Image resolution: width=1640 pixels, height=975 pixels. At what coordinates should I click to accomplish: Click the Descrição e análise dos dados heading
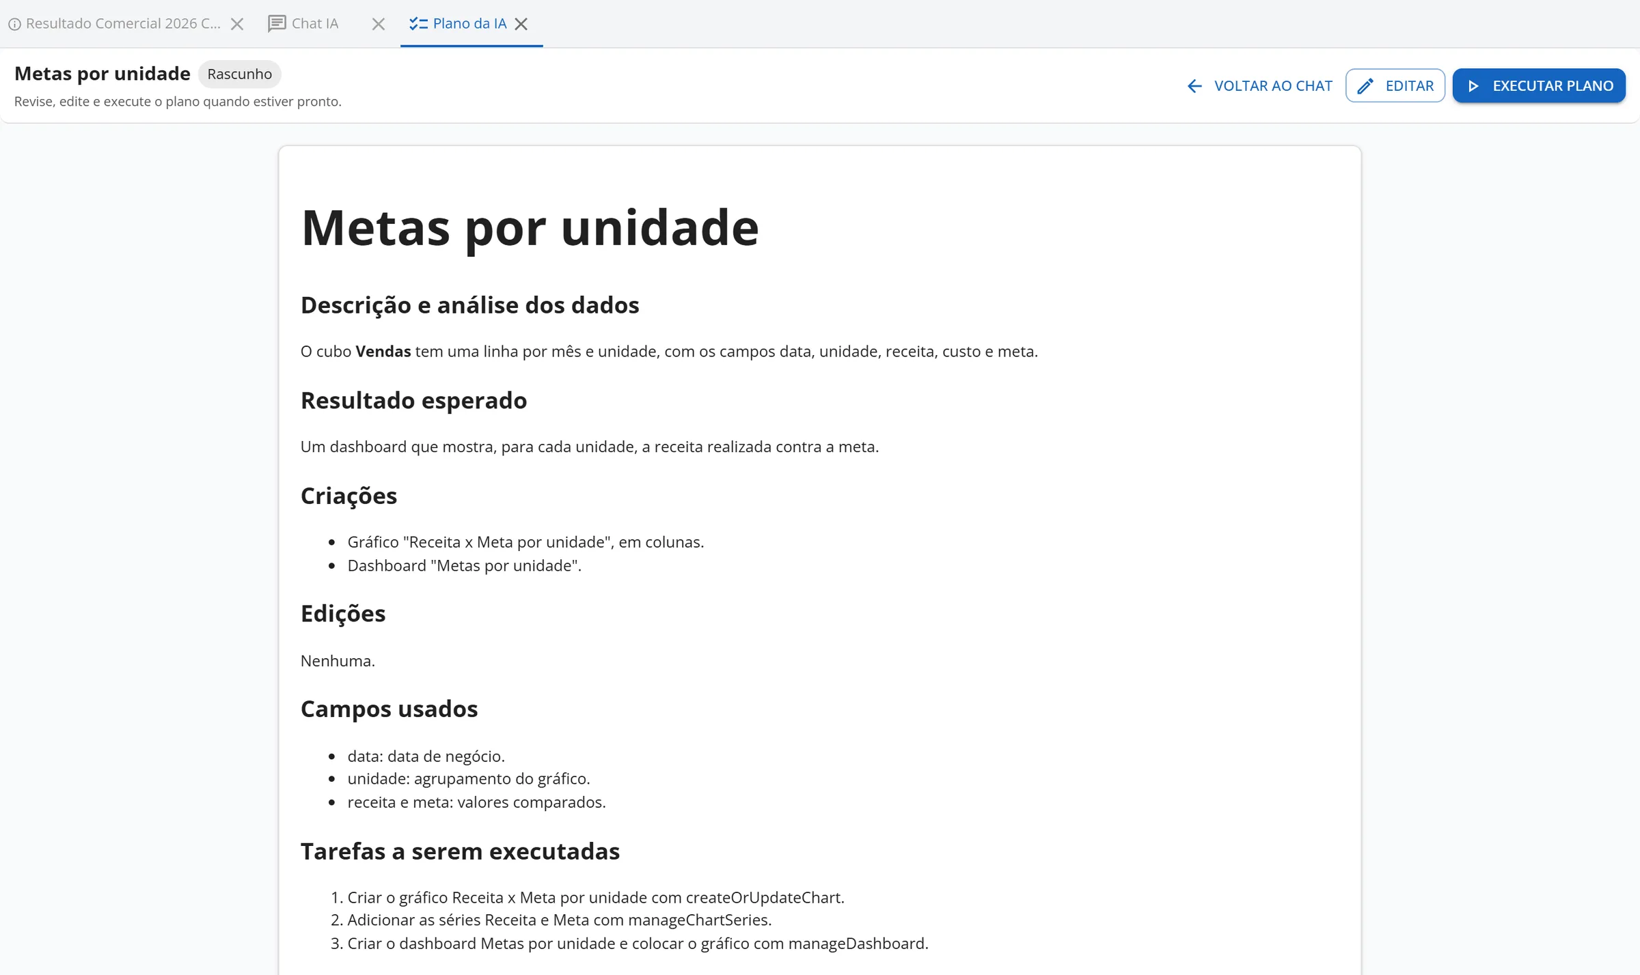[x=470, y=305]
